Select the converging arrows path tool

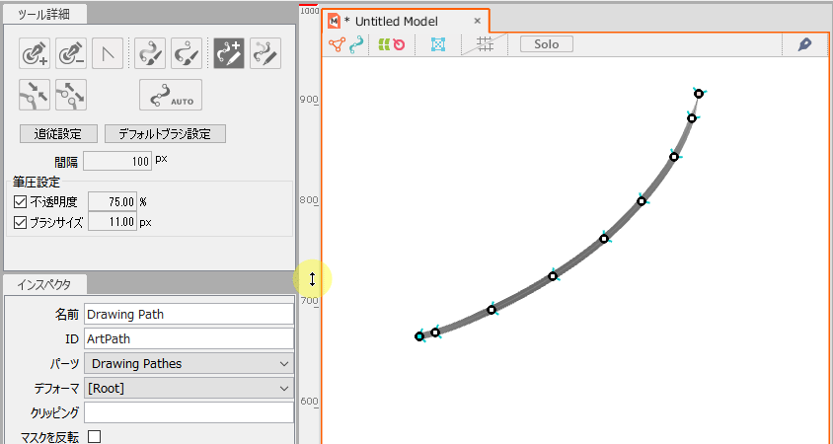(36, 95)
